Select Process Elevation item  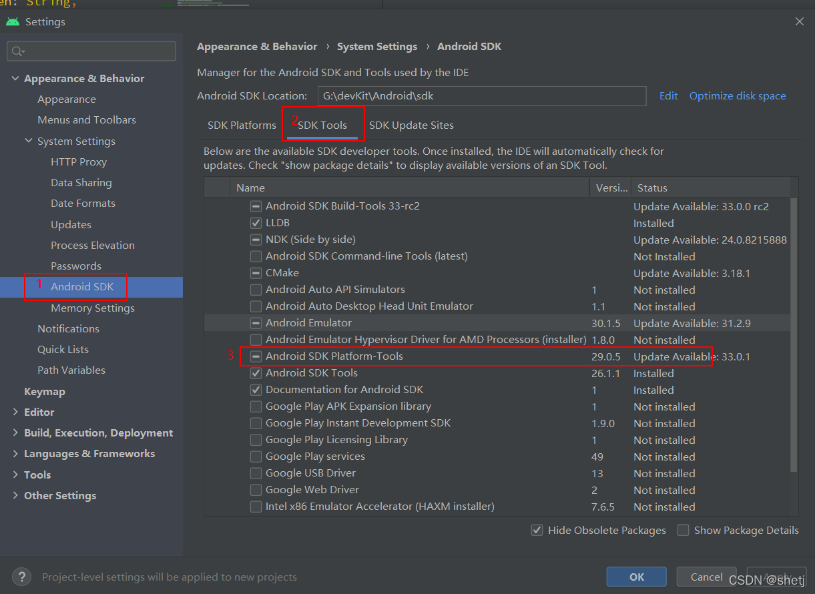pyautogui.click(x=93, y=246)
